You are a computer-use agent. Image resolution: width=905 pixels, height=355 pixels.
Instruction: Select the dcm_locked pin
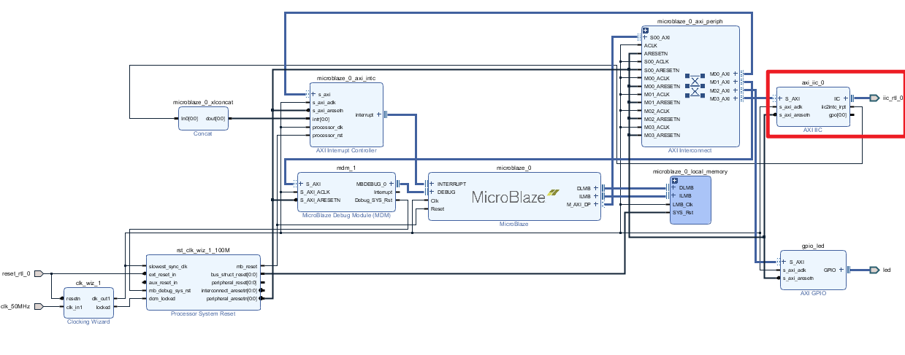pos(162,298)
